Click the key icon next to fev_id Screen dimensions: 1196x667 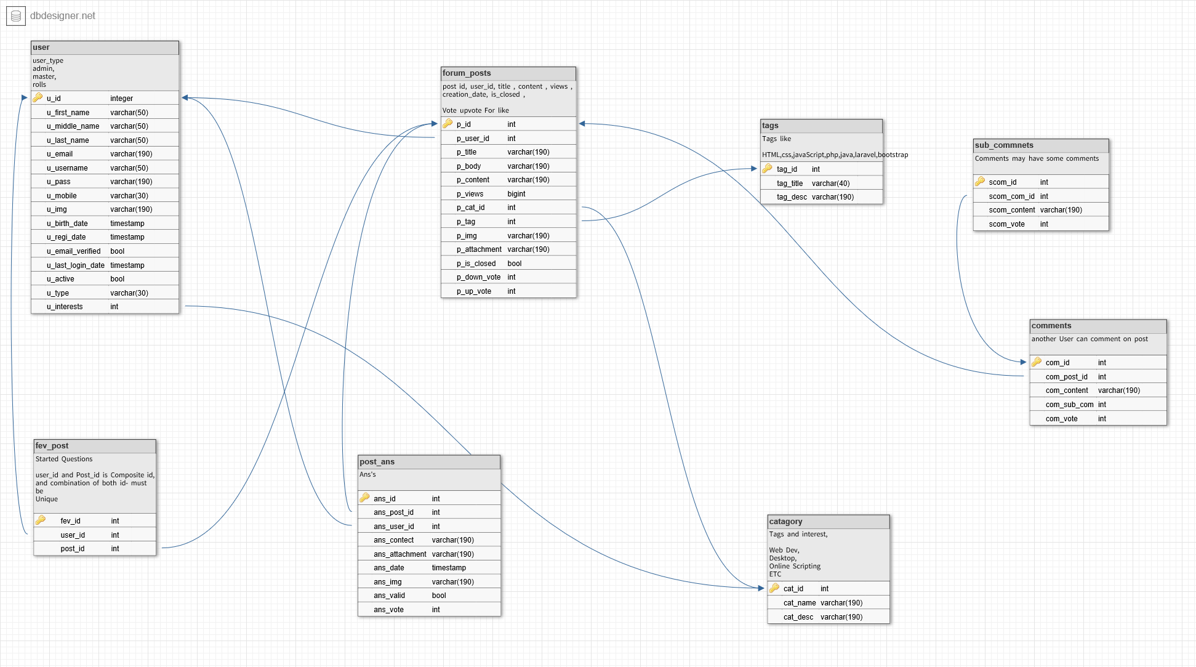coord(41,520)
